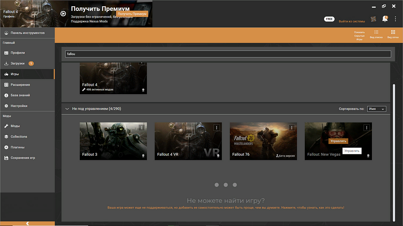The image size is (403, 226).
Task: Go to the Моды section
Action: 15,126
